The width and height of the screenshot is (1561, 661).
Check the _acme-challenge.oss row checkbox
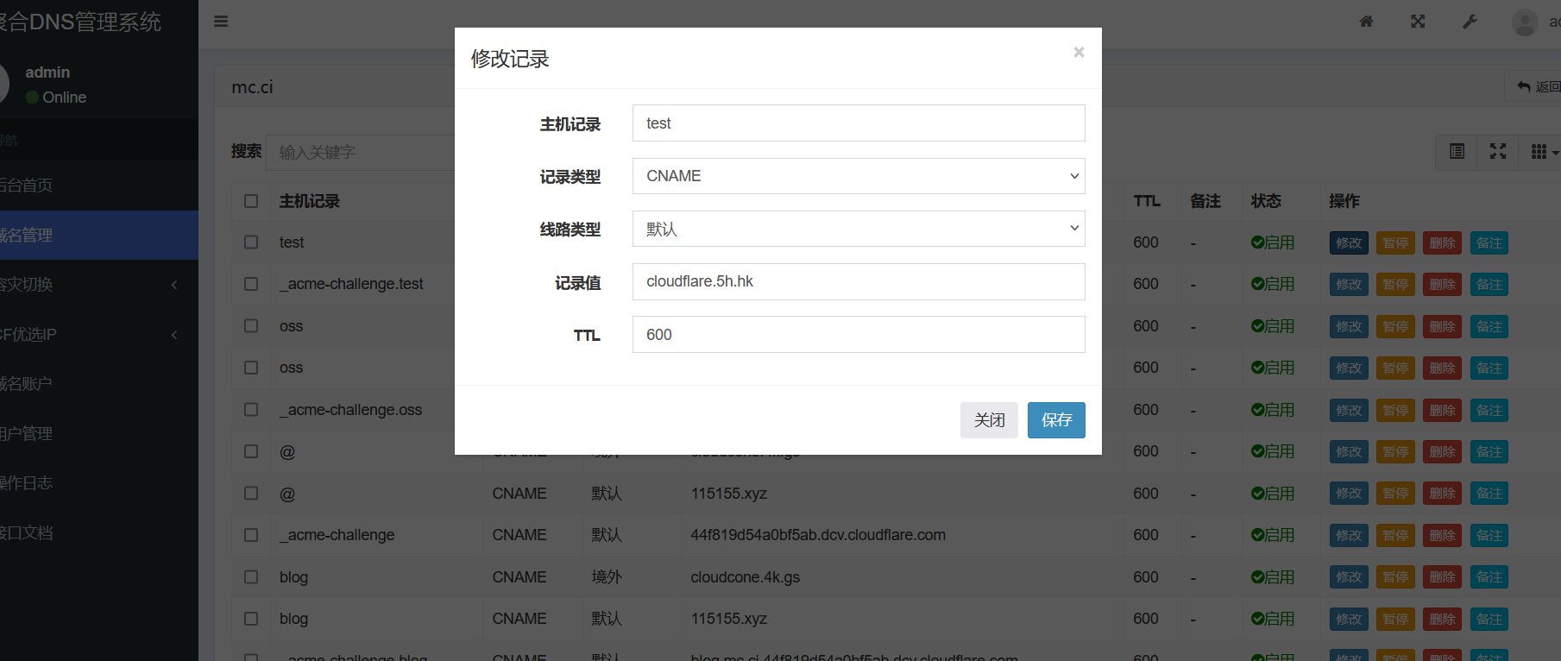click(251, 410)
